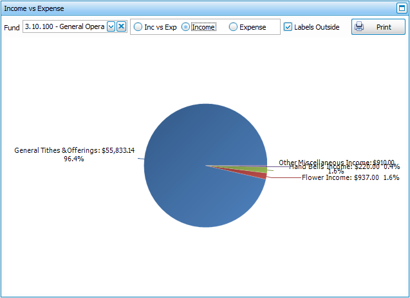
Task: Open the Fund dropdown arrow
Action: click(x=111, y=26)
